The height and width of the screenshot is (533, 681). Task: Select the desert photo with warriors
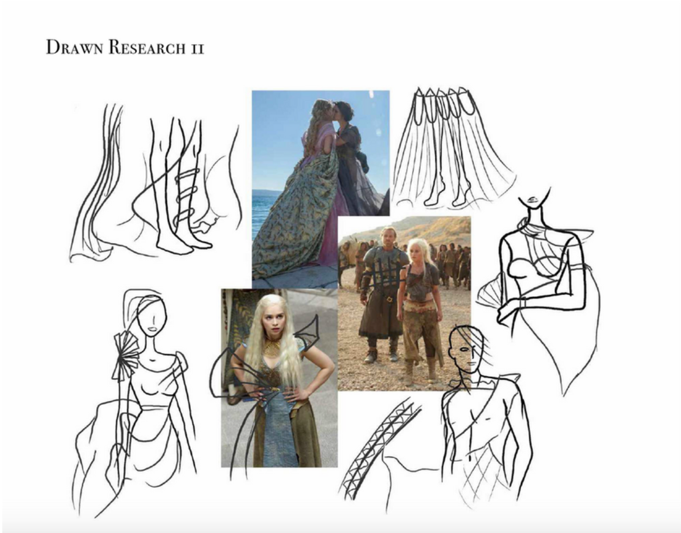[404, 303]
